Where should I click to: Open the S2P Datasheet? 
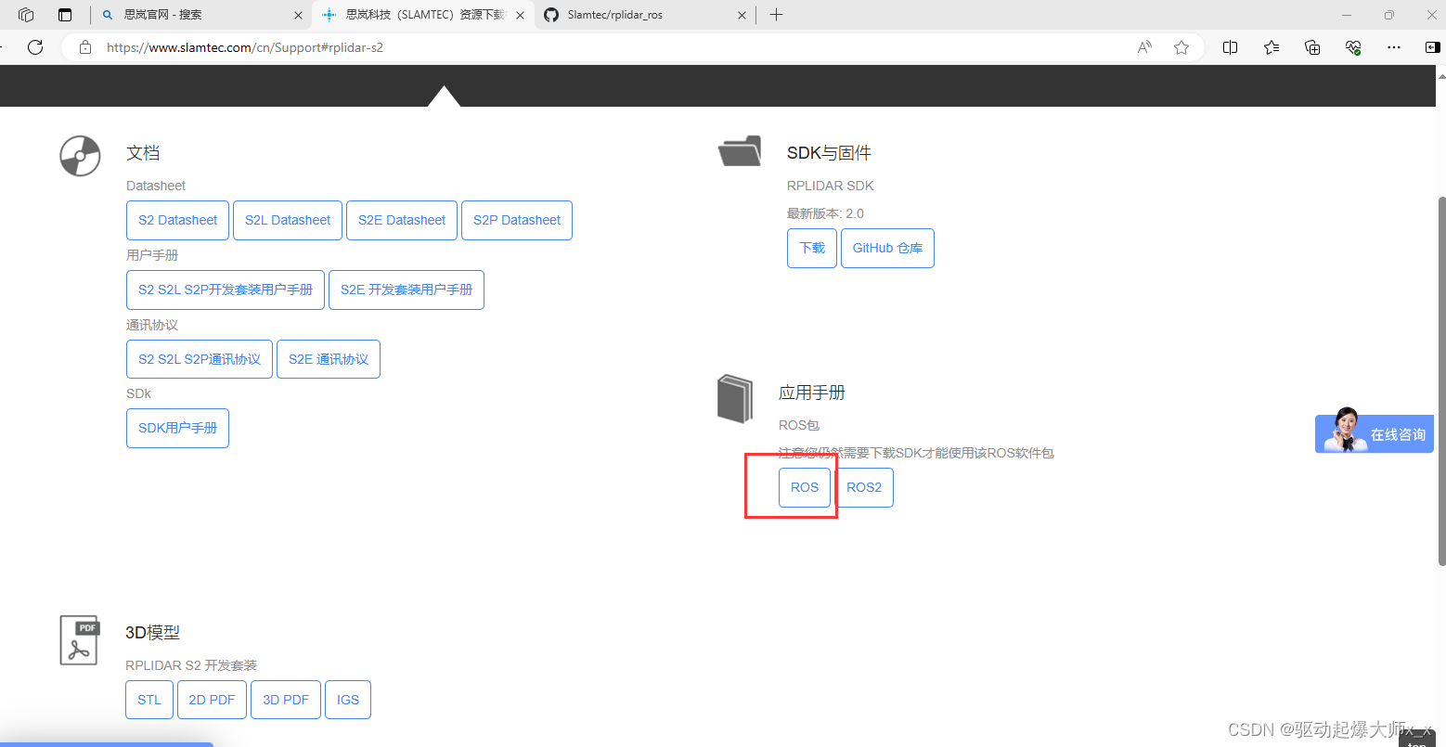point(517,220)
